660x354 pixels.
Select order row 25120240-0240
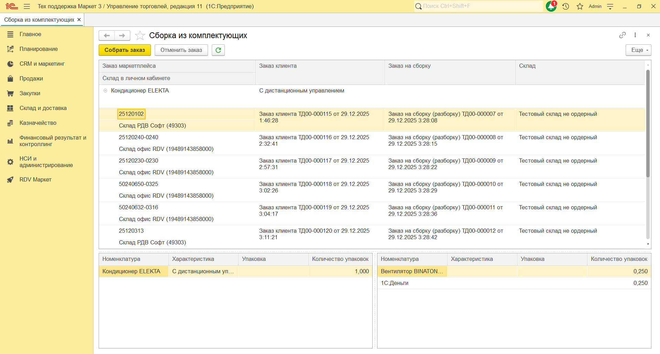point(139,137)
